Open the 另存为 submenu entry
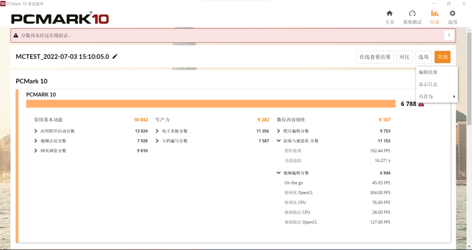The width and height of the screenshot is (472, 250). 437,97
